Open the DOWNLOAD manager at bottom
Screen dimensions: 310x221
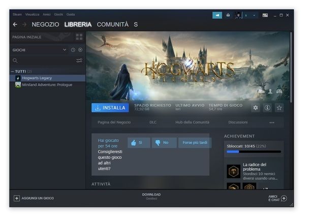point(151,197)
